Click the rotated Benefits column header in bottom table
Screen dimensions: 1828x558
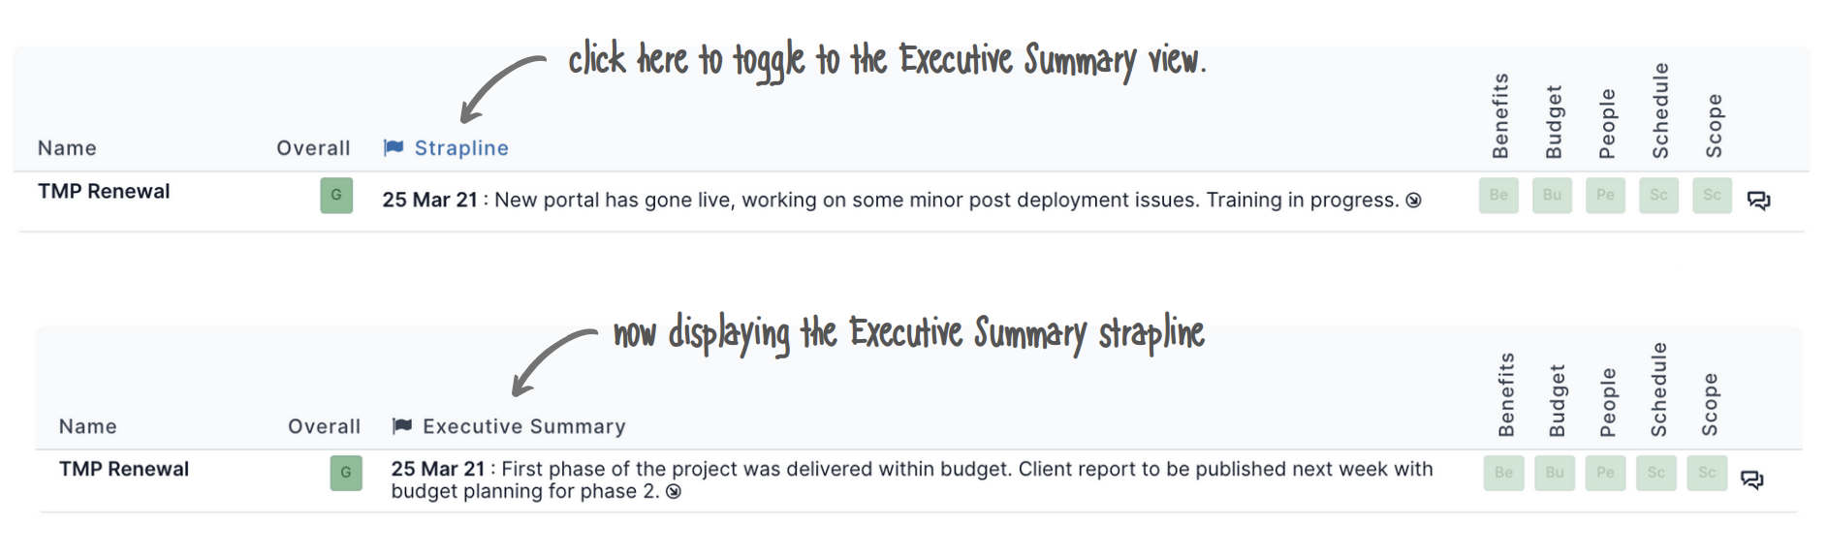[1506, 394]
